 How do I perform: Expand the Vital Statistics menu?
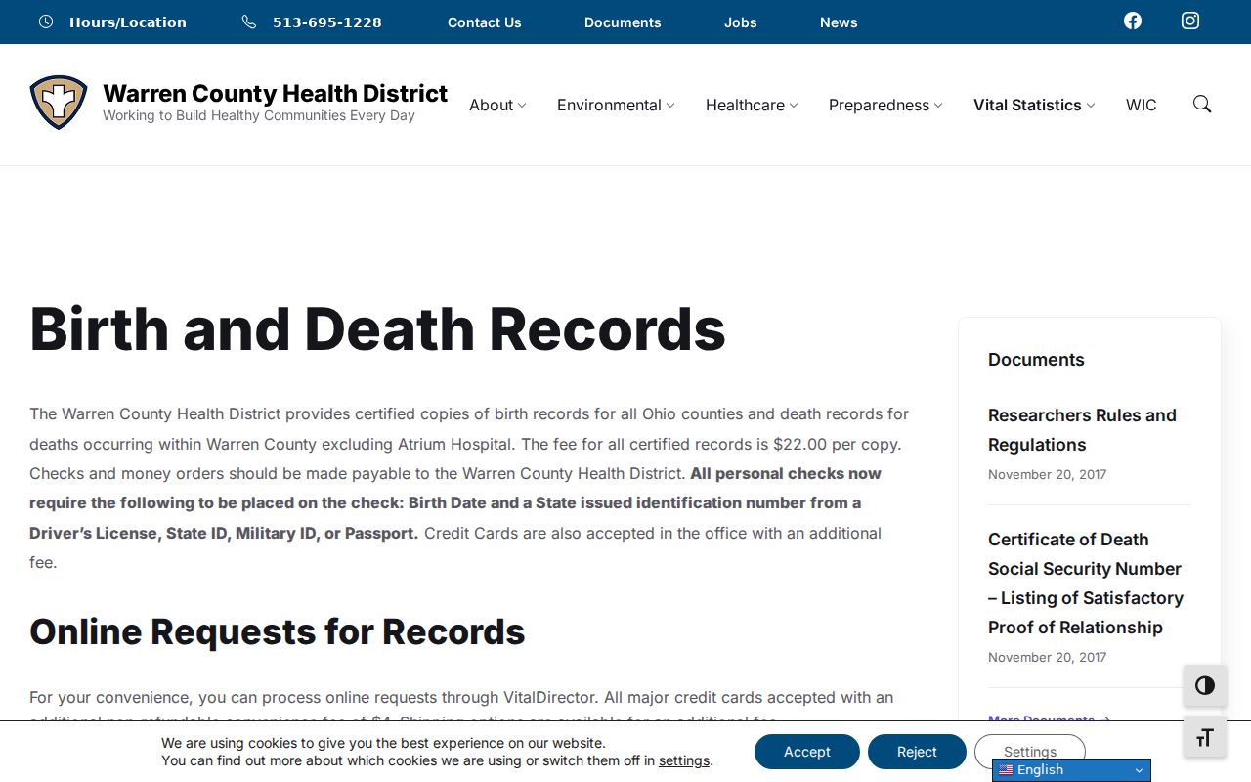click(x=1034, y=105)
